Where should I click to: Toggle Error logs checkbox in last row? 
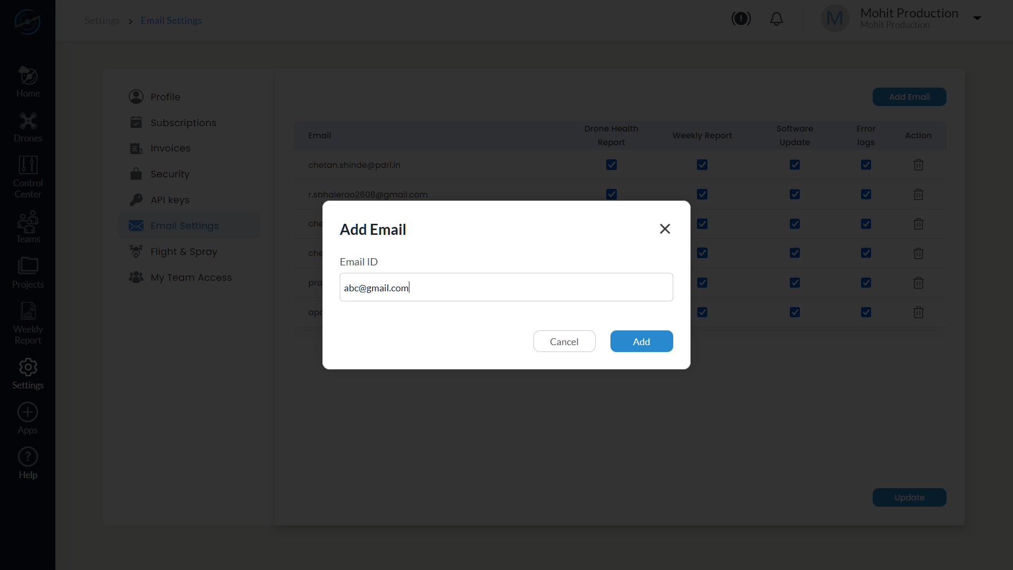click(x=866, y=312)
